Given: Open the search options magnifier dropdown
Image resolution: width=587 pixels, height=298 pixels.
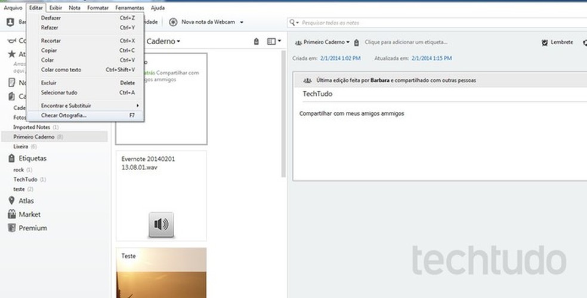Looking at the screenshot, I should 294,23.
